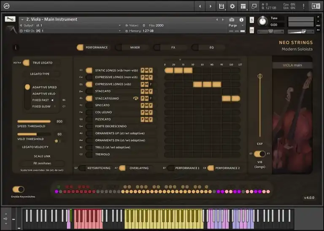Open settings gear in top toolbar
Screen dimensions: 324x231
(232, 6)
